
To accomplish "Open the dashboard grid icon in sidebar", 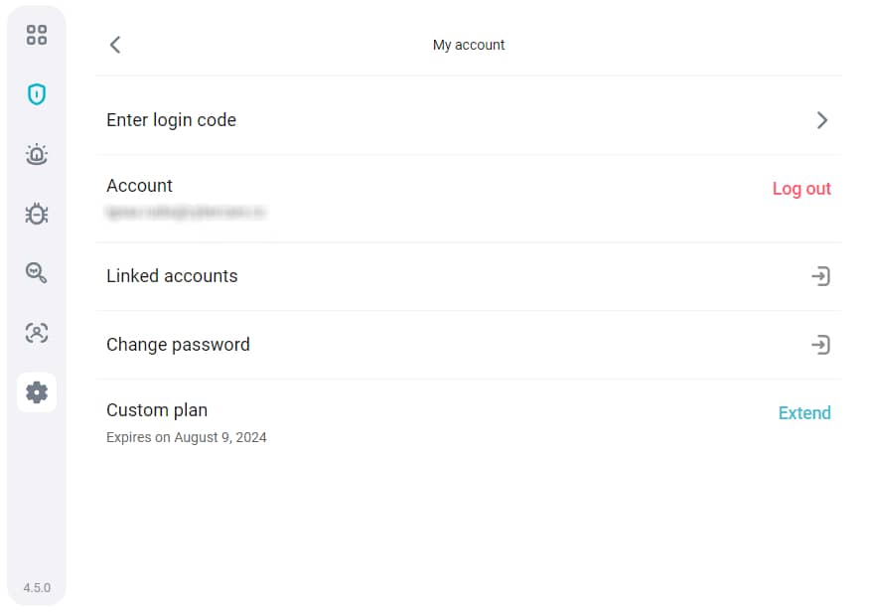I will tap(37, 36).
